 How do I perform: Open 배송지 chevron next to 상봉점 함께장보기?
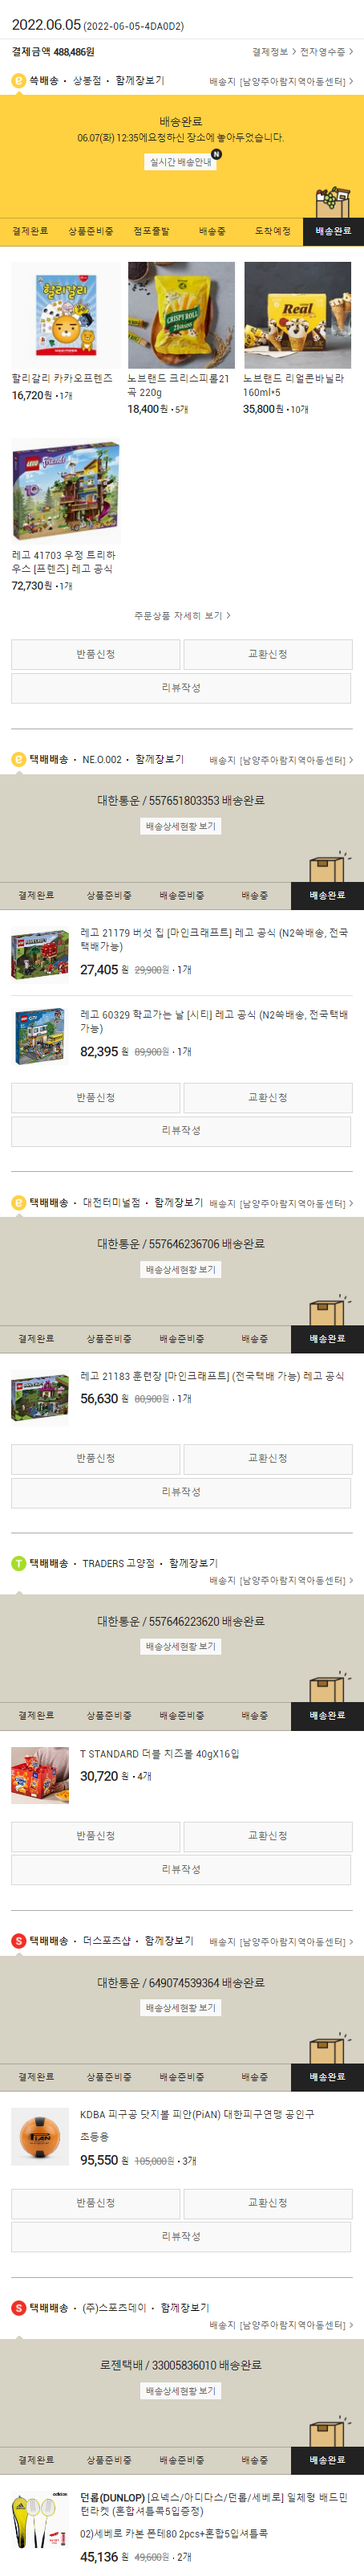click(350, 81)
